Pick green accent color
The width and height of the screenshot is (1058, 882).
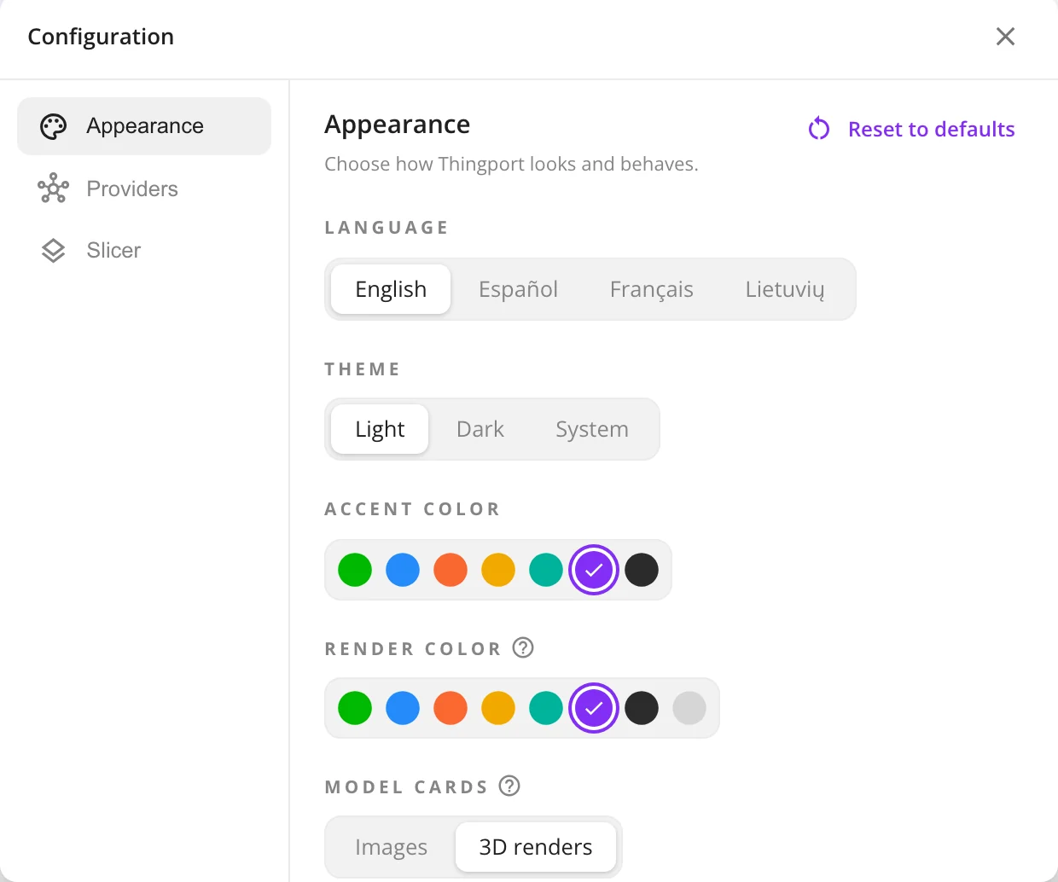pyautogui.click(x=355, y=570)
